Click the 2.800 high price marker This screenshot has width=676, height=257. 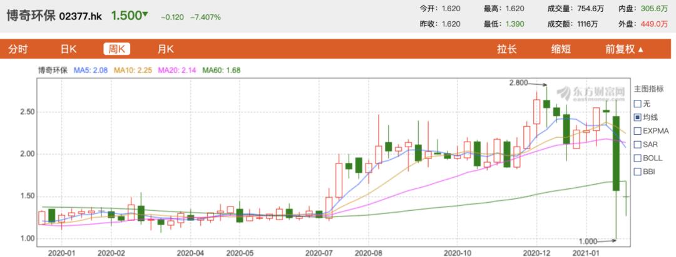(x=519, y=84)
